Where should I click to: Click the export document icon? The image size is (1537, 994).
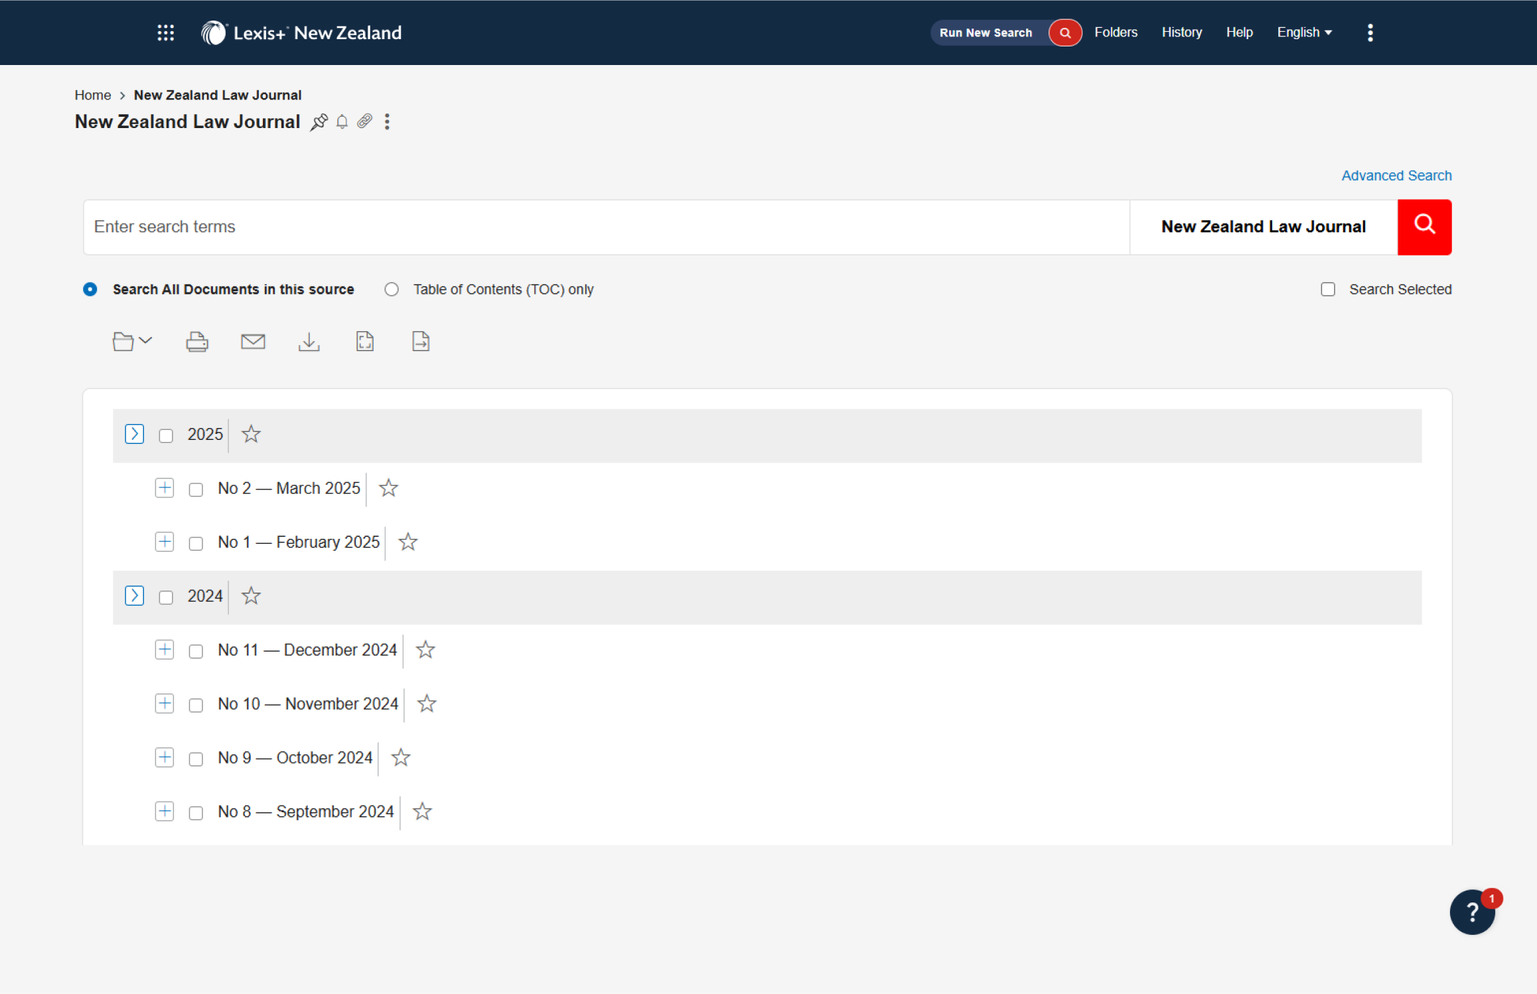421,342
